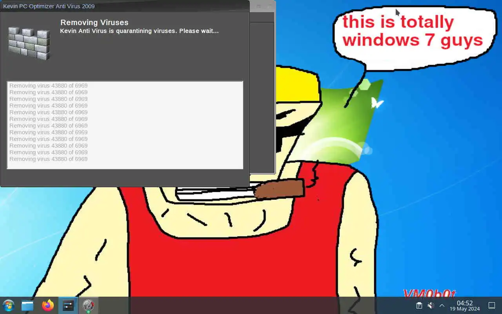
Task: Switch to the settings sliders taskbar app
Action: tap(68, 305)
